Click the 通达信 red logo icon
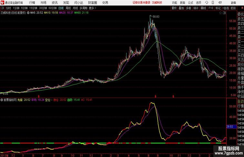The width and height of the screenshot is (244, 157). coord(2,3)
